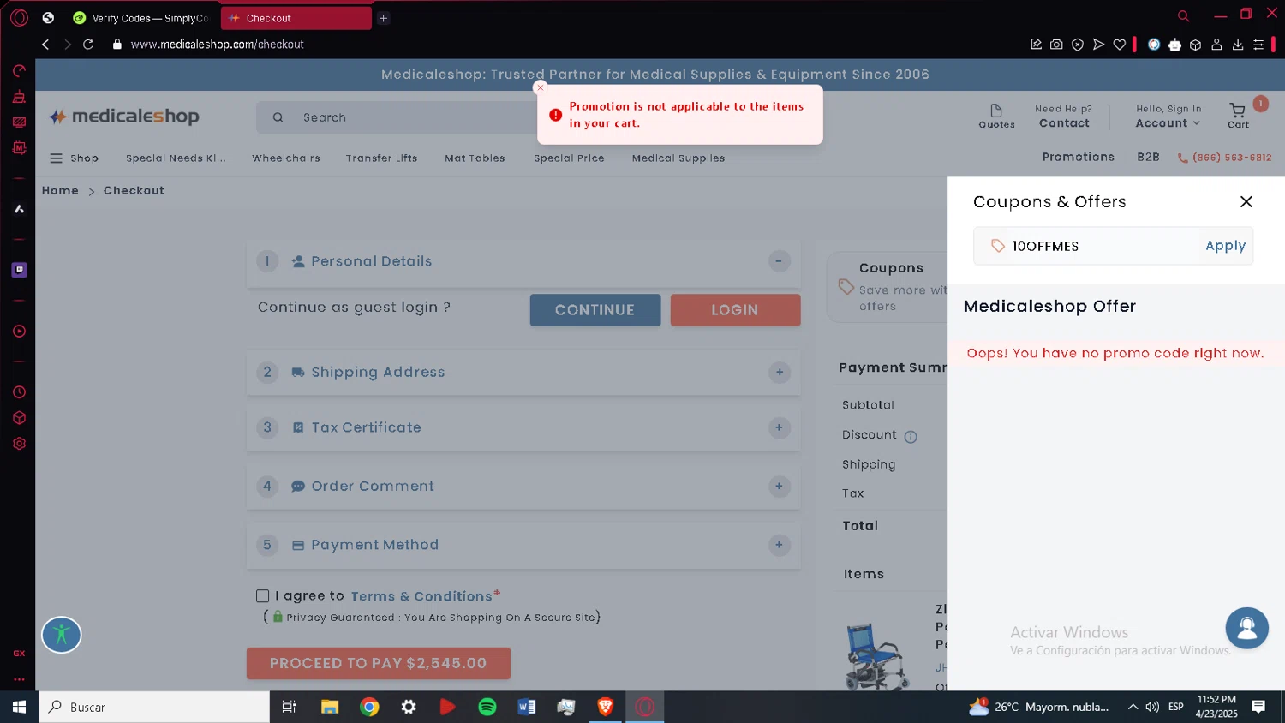Open the Quotes document icon

tap(996, 117)
